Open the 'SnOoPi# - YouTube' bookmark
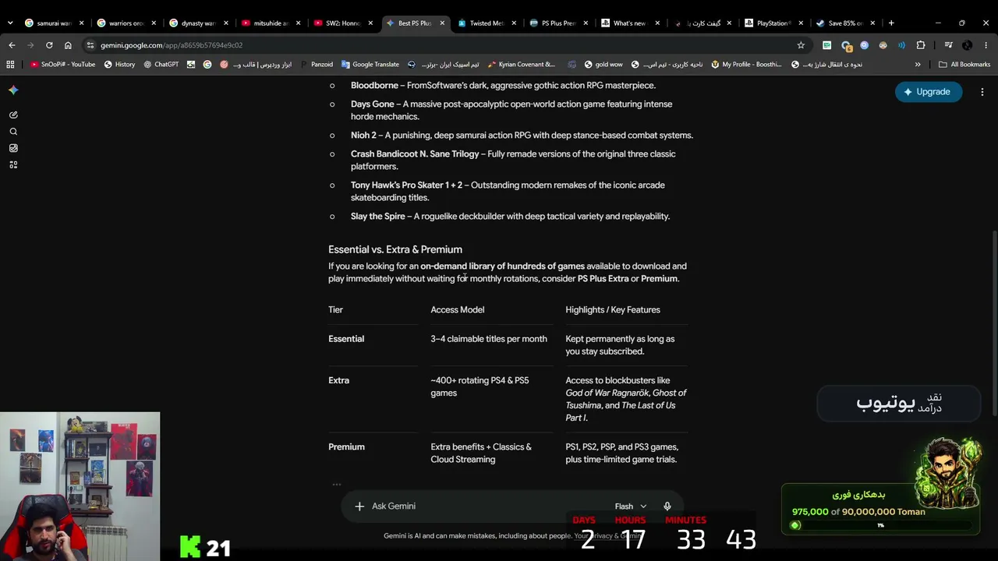The height and width of the screenshot is (561, 998). click(62, 65)
